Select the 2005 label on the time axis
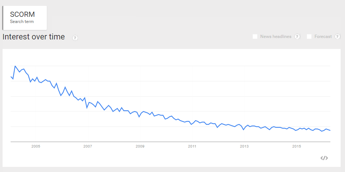 tap(35, 146)
